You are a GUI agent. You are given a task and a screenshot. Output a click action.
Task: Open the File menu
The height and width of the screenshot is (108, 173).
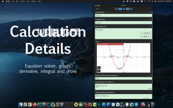pos(13,1)
